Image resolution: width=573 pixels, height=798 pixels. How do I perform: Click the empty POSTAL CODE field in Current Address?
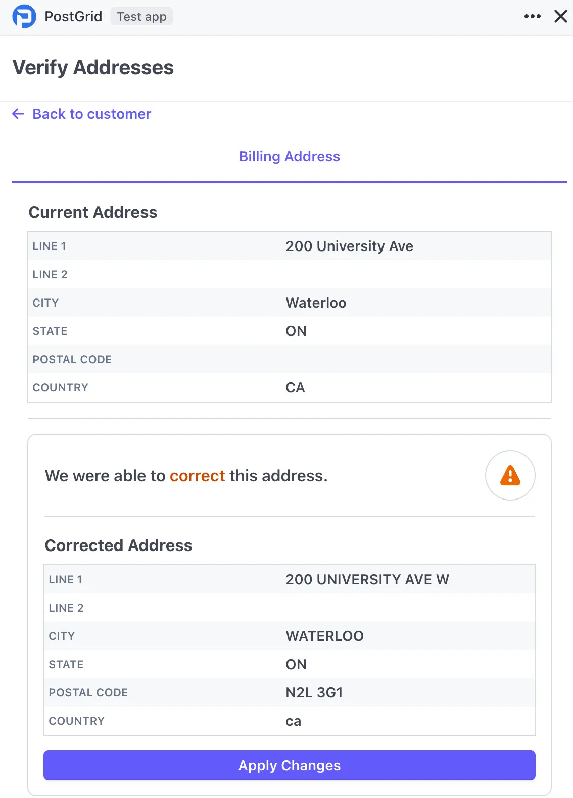coord(289,359)
